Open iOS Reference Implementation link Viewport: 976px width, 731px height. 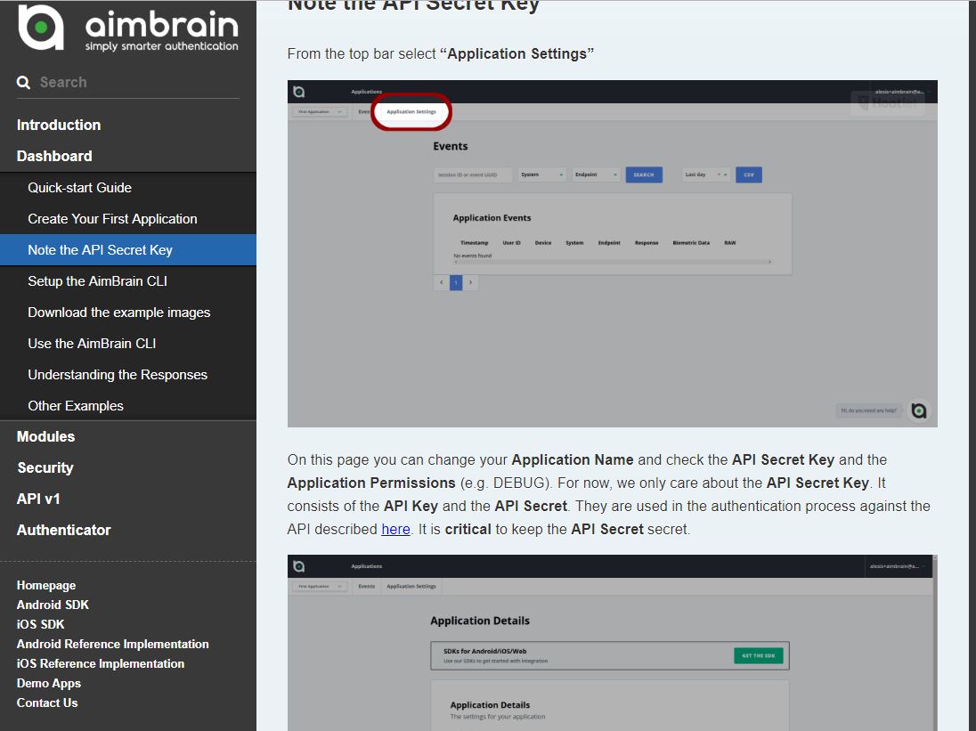pyautogui.click(x=101, y=664)
